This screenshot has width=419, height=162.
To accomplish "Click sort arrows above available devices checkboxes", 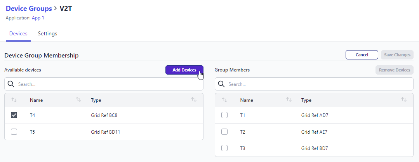I will coord(14,100).
